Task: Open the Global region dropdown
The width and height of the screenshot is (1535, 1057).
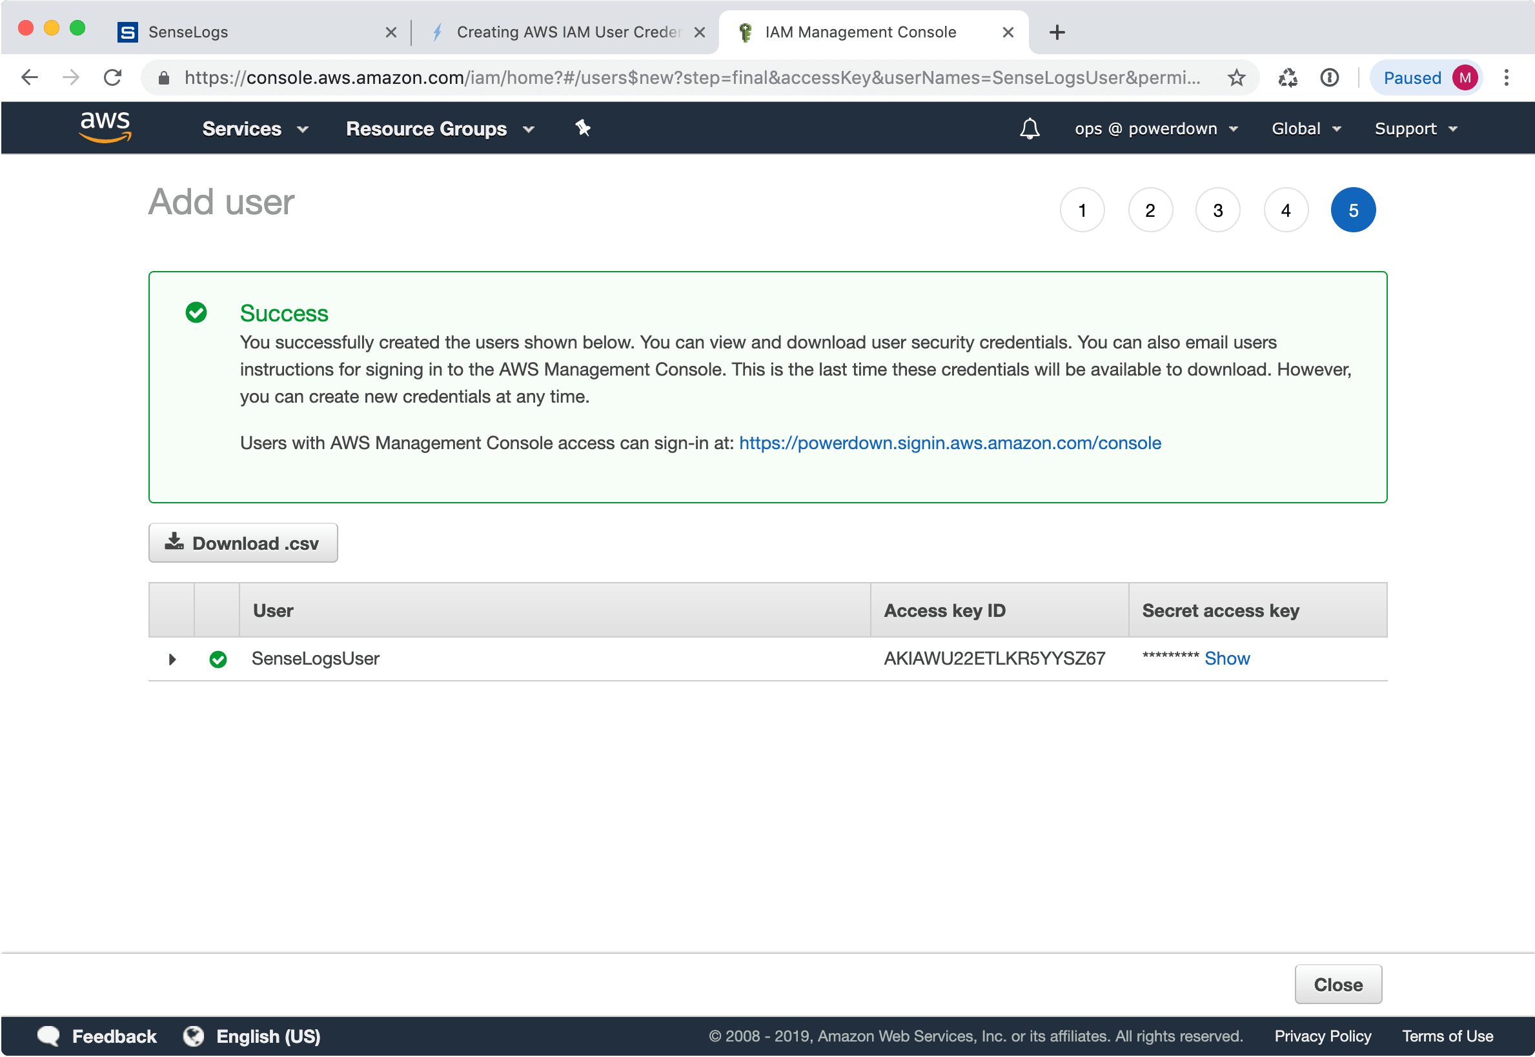Action: click(x=1306, y=128)
